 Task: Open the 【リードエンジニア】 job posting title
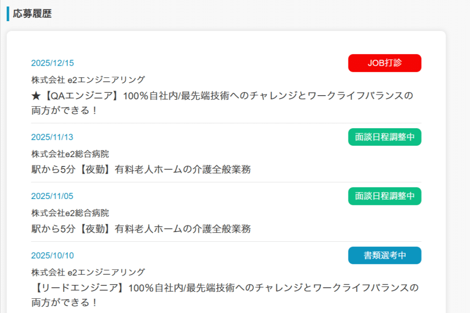click(225, 289)
